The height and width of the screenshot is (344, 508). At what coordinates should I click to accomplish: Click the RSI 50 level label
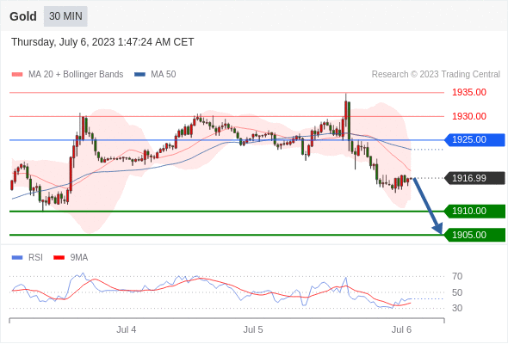coord(457,292)
